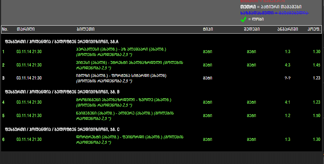Screen dimensions: 324x164
Task: Click the group header ending in 'ჯგ.A'
Action: 62,42
